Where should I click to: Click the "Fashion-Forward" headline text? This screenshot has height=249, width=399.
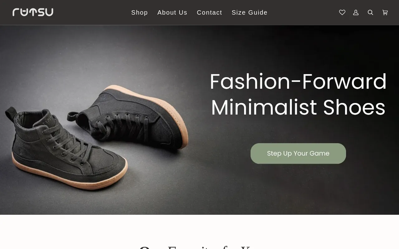(298, 82)
